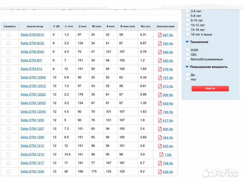Select the 15-18 лет service life filter
The height and width of the screenshot is (182, 243).
click(188, 30)
